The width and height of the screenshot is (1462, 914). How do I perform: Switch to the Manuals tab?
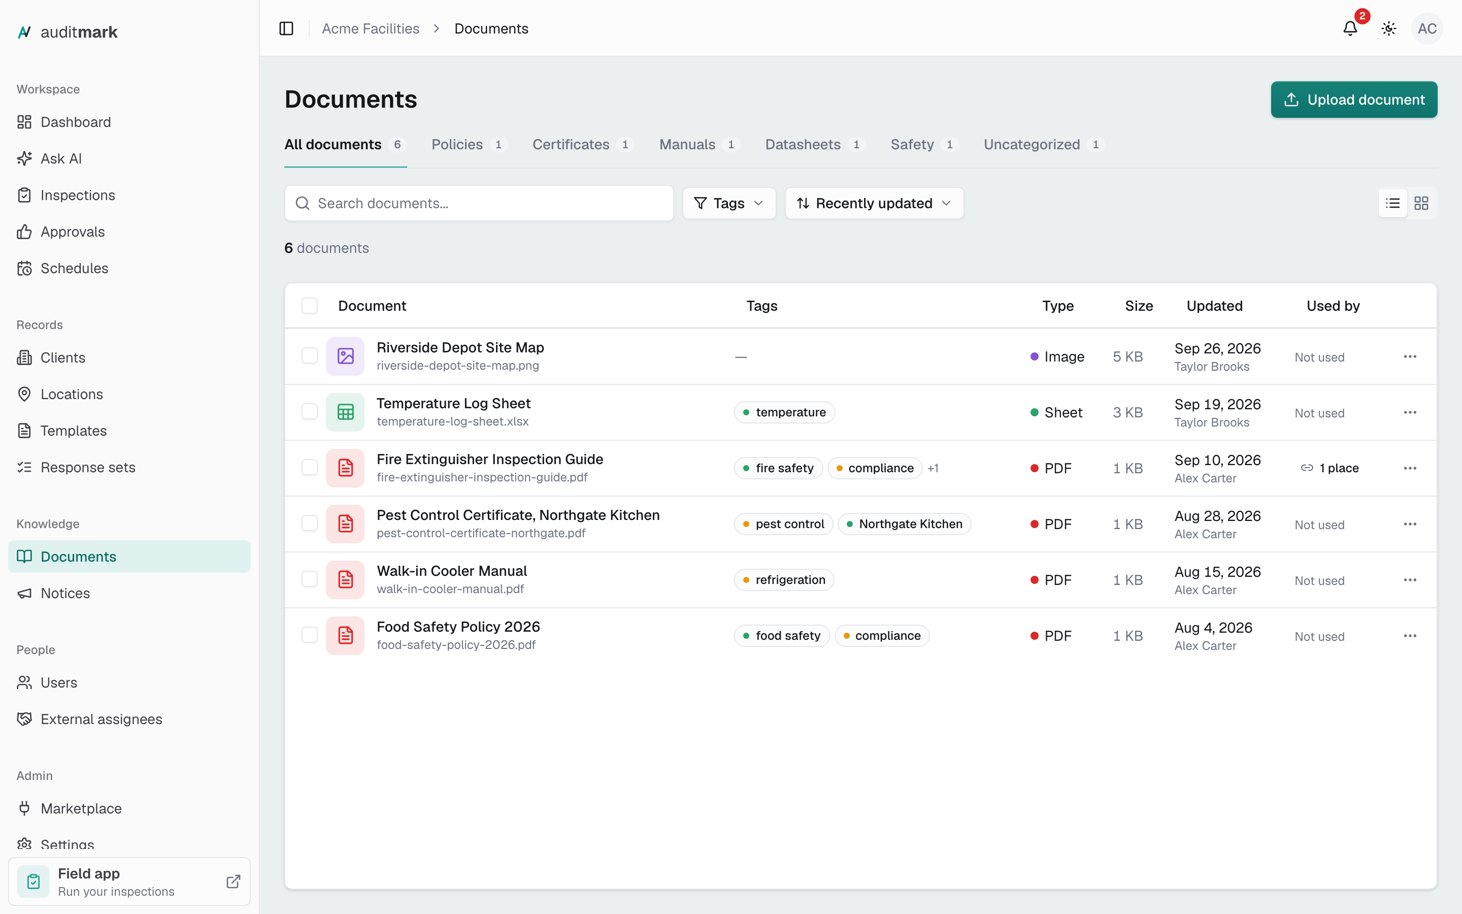[x=700, y=145]
